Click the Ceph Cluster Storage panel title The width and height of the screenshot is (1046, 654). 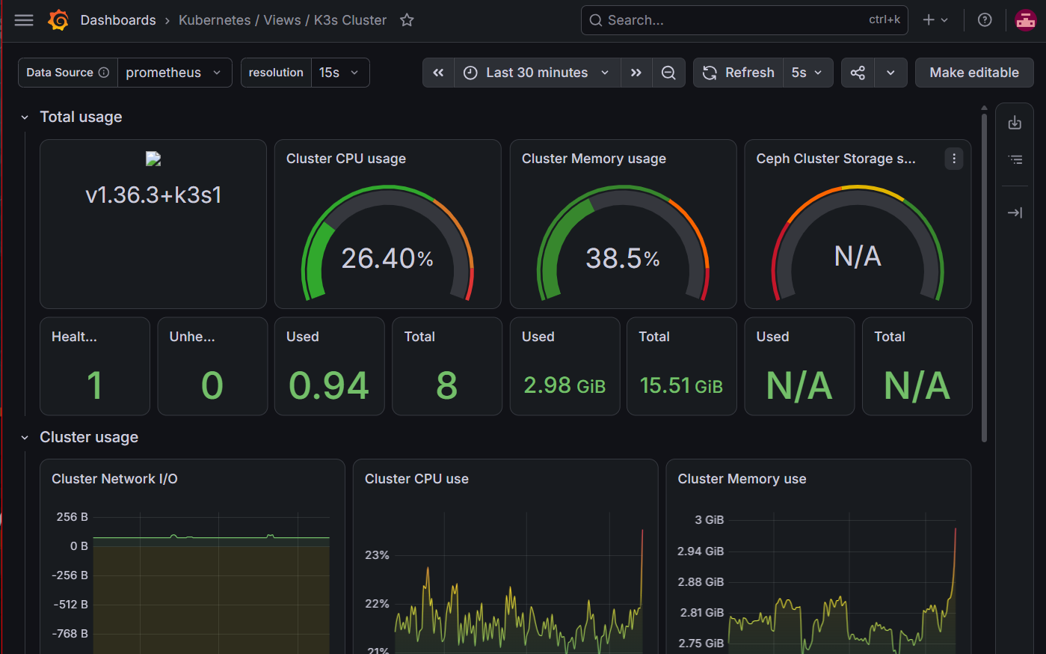835,159
